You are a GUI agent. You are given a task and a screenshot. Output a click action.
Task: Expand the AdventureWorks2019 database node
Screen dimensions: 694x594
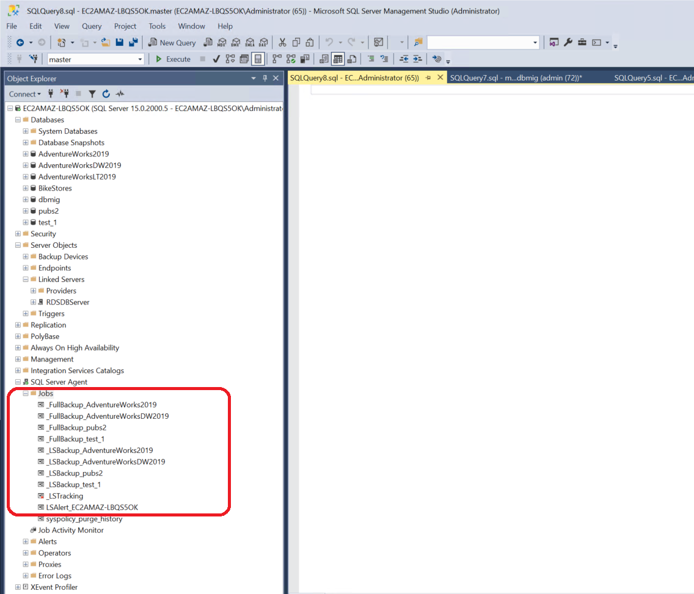tap(26, 154)
